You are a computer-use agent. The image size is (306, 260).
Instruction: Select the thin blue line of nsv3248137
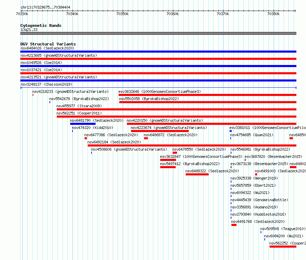pos(158,88)
